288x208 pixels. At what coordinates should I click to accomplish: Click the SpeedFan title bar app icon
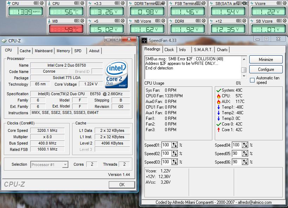coord(145,41)
